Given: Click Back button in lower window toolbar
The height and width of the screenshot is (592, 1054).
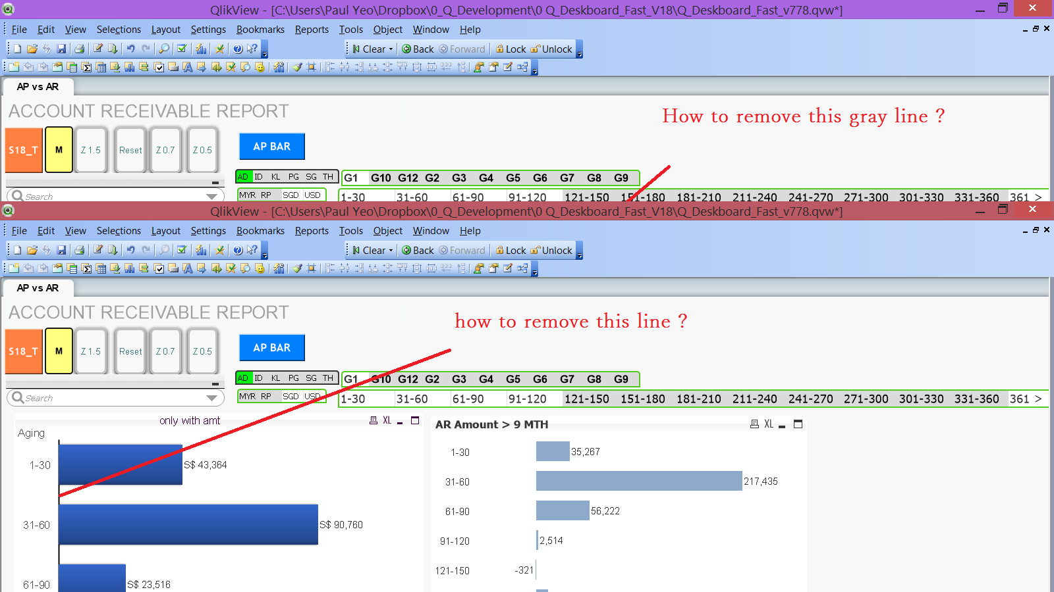Looking at the screenshot, I should point(418,251).
